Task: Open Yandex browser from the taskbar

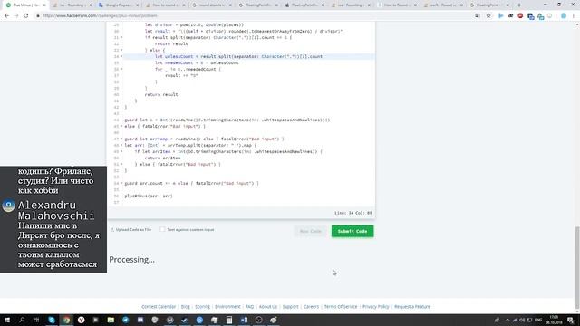Action: pos(81,320)
